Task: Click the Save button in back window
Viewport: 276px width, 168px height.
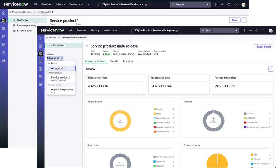Action: [x=235, y=20]
